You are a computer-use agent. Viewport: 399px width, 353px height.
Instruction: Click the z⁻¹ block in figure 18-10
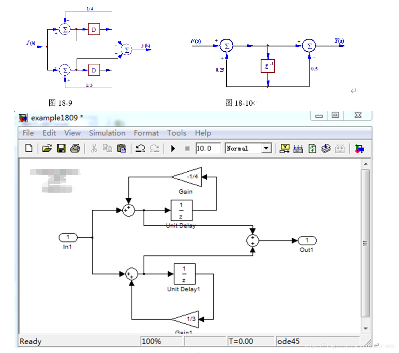[x=268, y=66]
